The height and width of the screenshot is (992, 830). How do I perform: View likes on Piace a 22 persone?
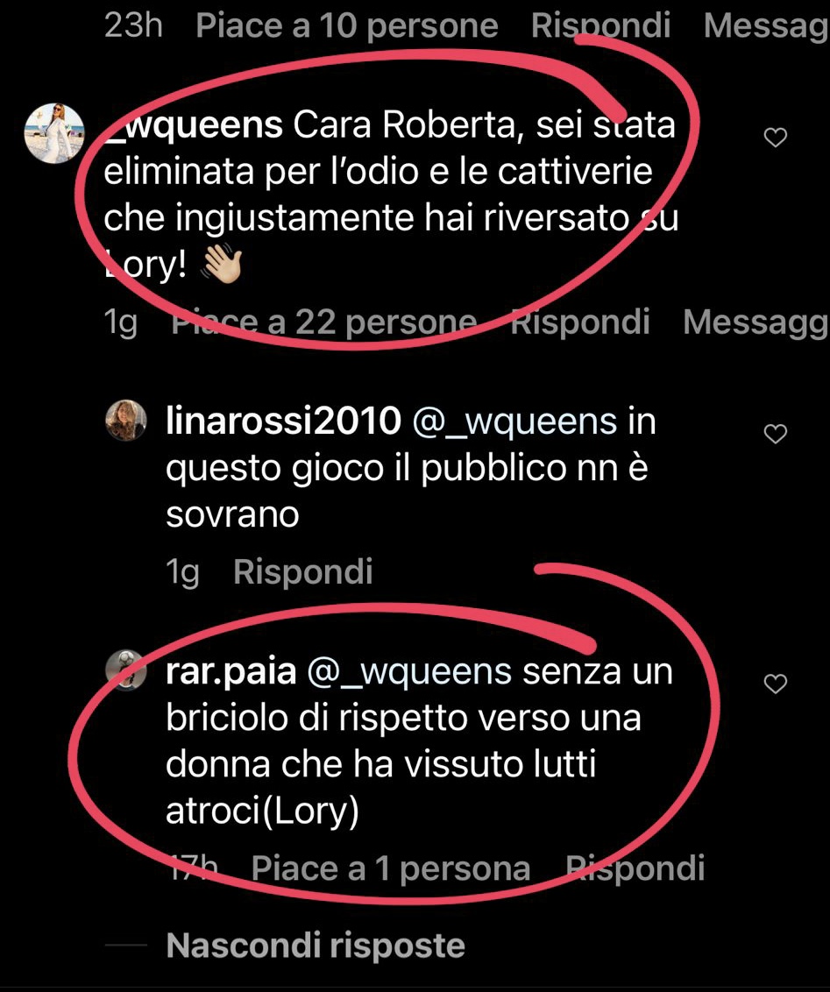[x=324, y=322]
